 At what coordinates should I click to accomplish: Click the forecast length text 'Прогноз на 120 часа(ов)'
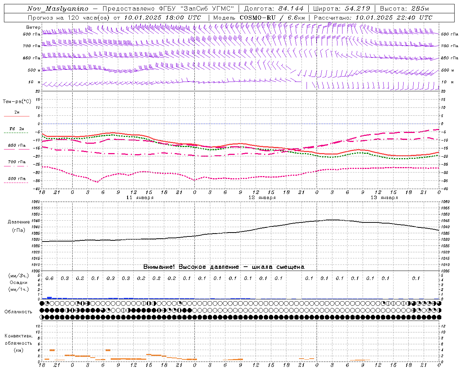pyautogui.click(x=69, y=18)
